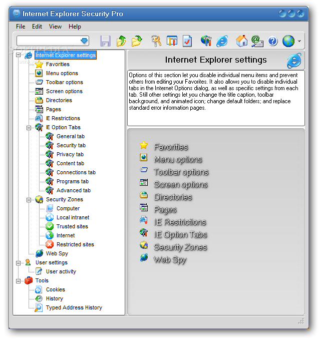This screenshot has height=339, width=319.
Task: Collapse the Security Zones tree node
Action: 29,200
